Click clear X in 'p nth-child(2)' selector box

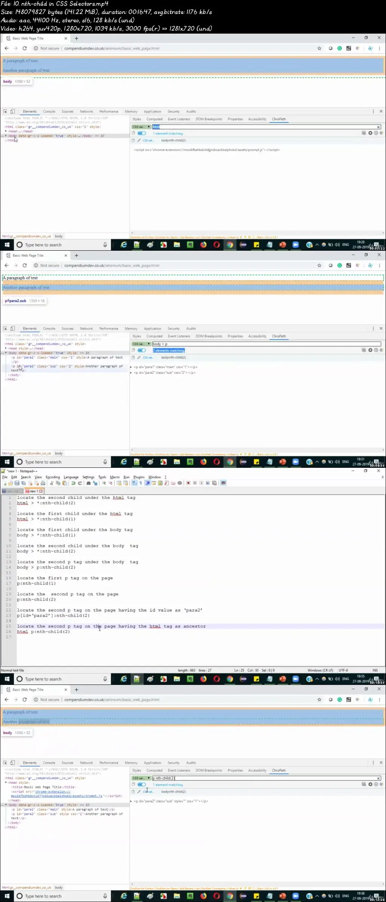(378, 778)
